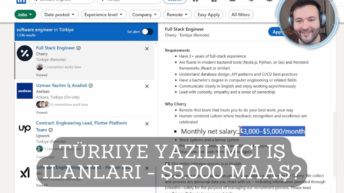Click 'Have 2+ years of full-stack experience' bullet

213,56
